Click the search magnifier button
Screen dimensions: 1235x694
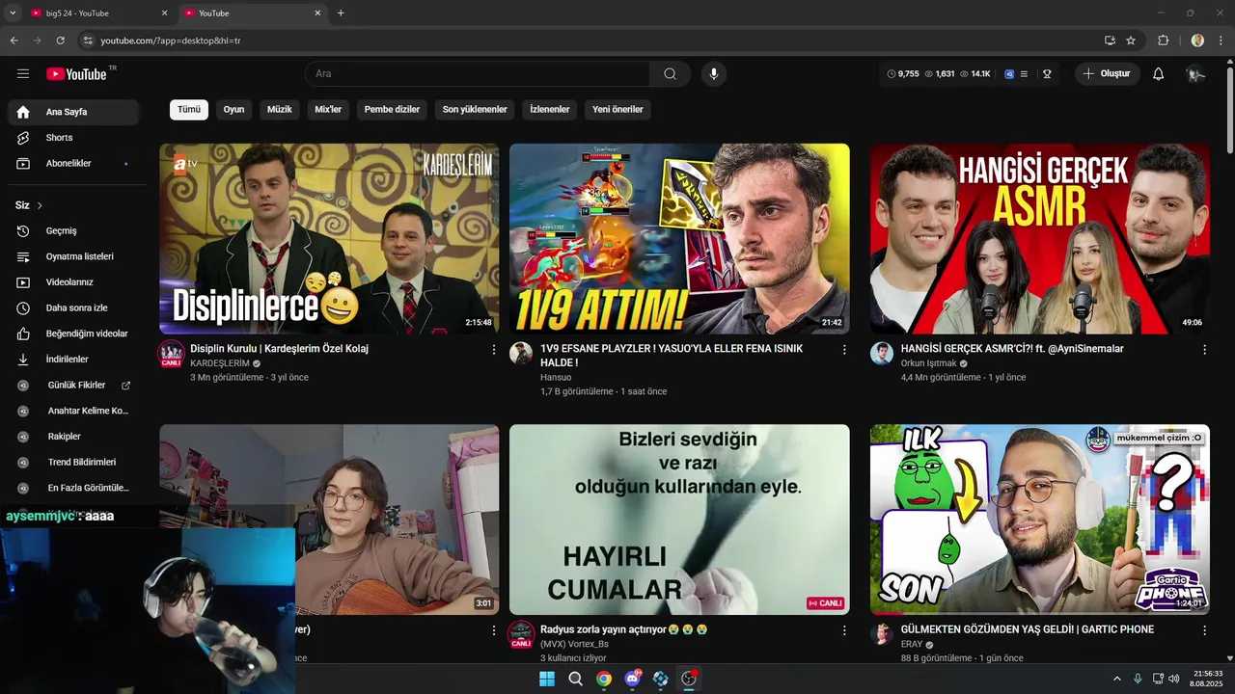coord(670,74)
